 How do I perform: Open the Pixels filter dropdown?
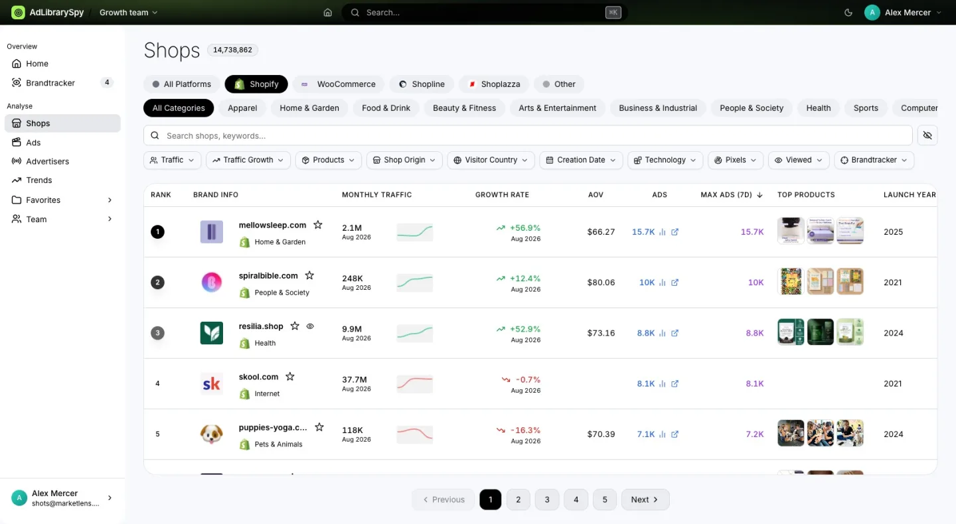[x=736, y=160]
